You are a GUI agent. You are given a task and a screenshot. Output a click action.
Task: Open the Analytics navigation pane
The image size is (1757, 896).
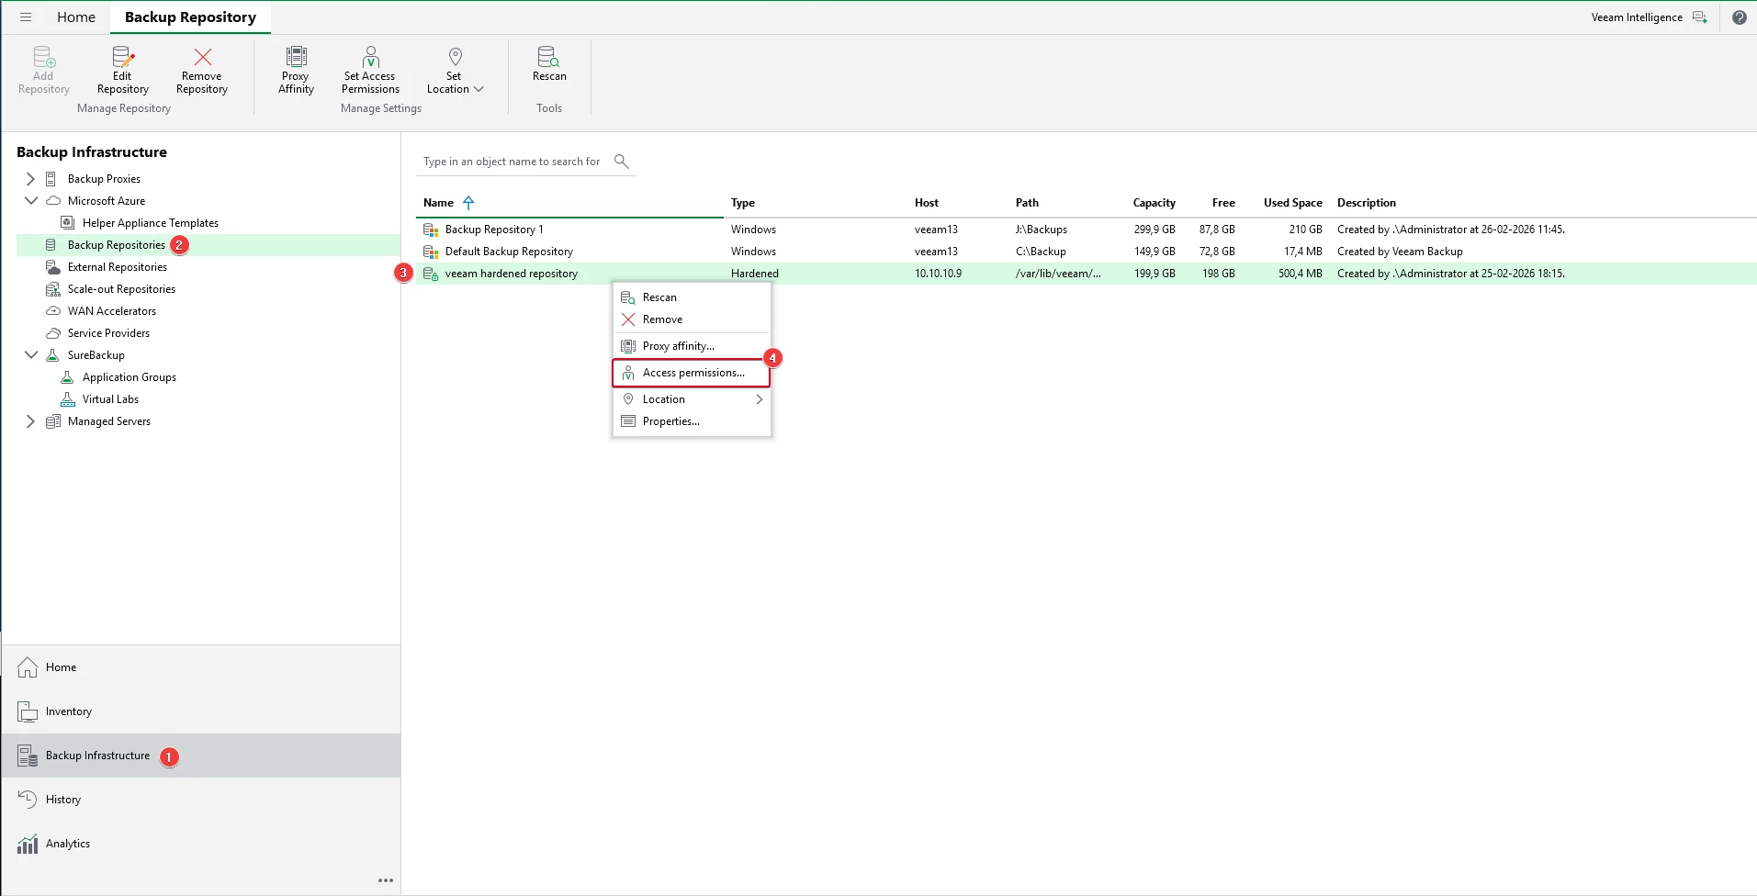click(201, 844)
